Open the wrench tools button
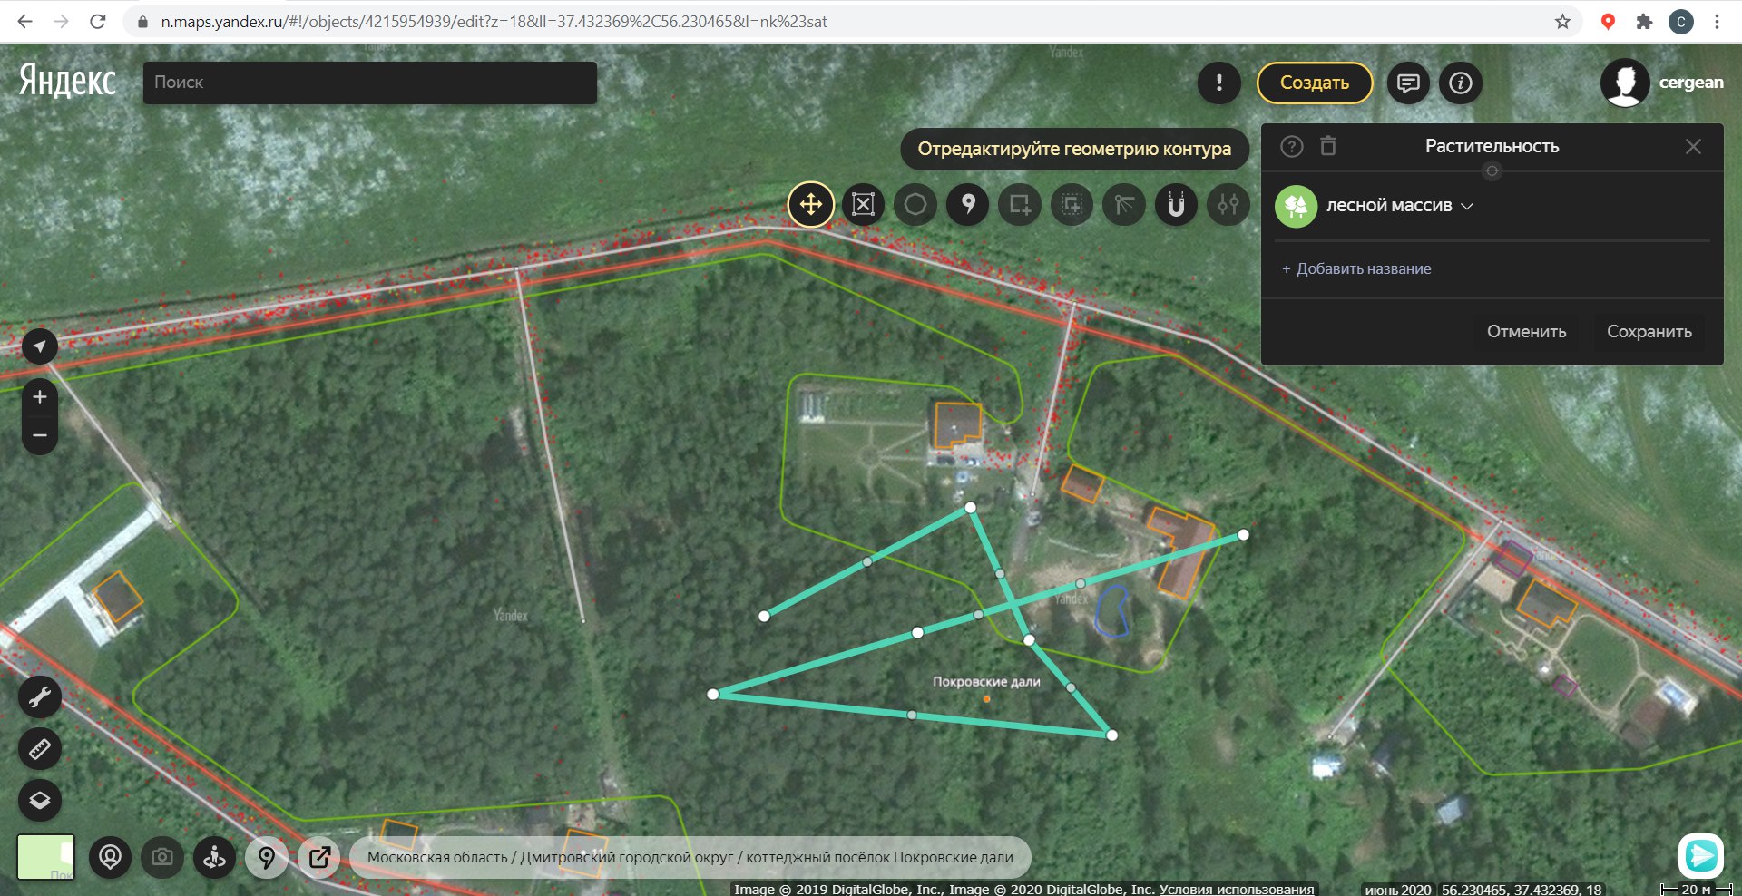The image size is (1742, 896). click(40, 697)
